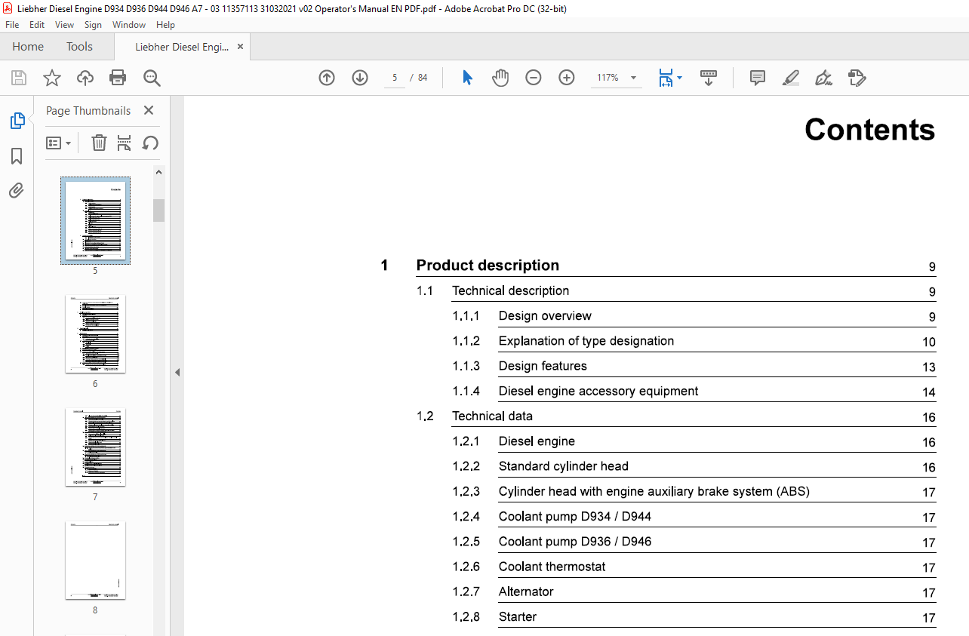Click the thumbnail panel scrollbar handle

tap(158, 210)
